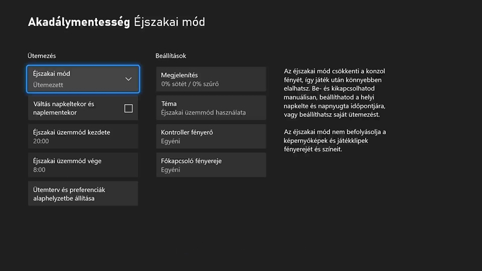Click the chevron arrow on Éjszakai mód
Screen dimensions: 482x271
(x=128, y=79)
